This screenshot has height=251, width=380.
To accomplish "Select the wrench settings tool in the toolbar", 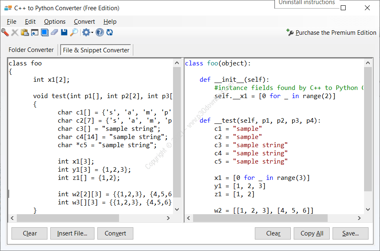I will (4, 32).
